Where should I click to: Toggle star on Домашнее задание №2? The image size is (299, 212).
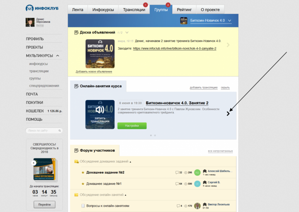click(x=83, y=172)
